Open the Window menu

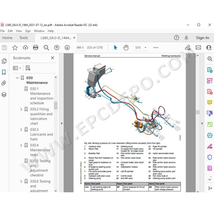pos(39,31)
